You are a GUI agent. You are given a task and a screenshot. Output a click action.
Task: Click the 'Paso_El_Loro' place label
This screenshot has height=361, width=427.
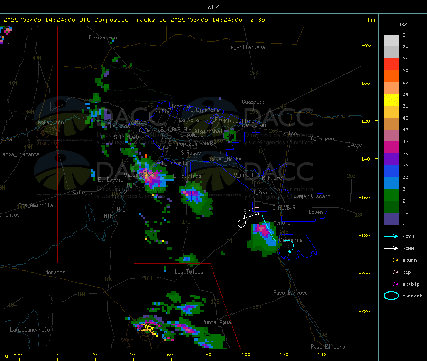328,347
